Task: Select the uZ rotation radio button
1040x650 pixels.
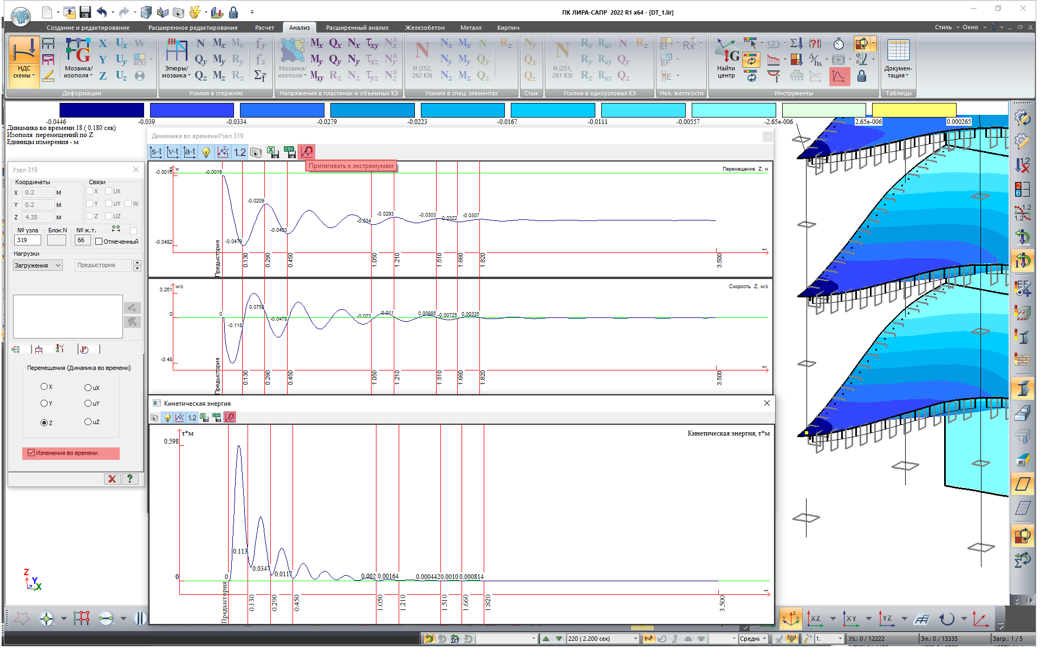Action: [88, 422]
